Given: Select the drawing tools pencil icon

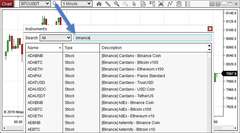Looking at the screenshot, I should coord(108,4).
